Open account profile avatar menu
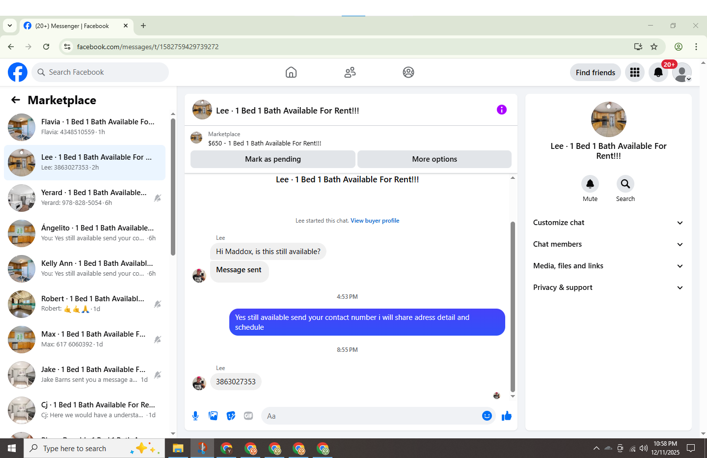The height and width of the screenshot is (458, 707). coord(682,72)
